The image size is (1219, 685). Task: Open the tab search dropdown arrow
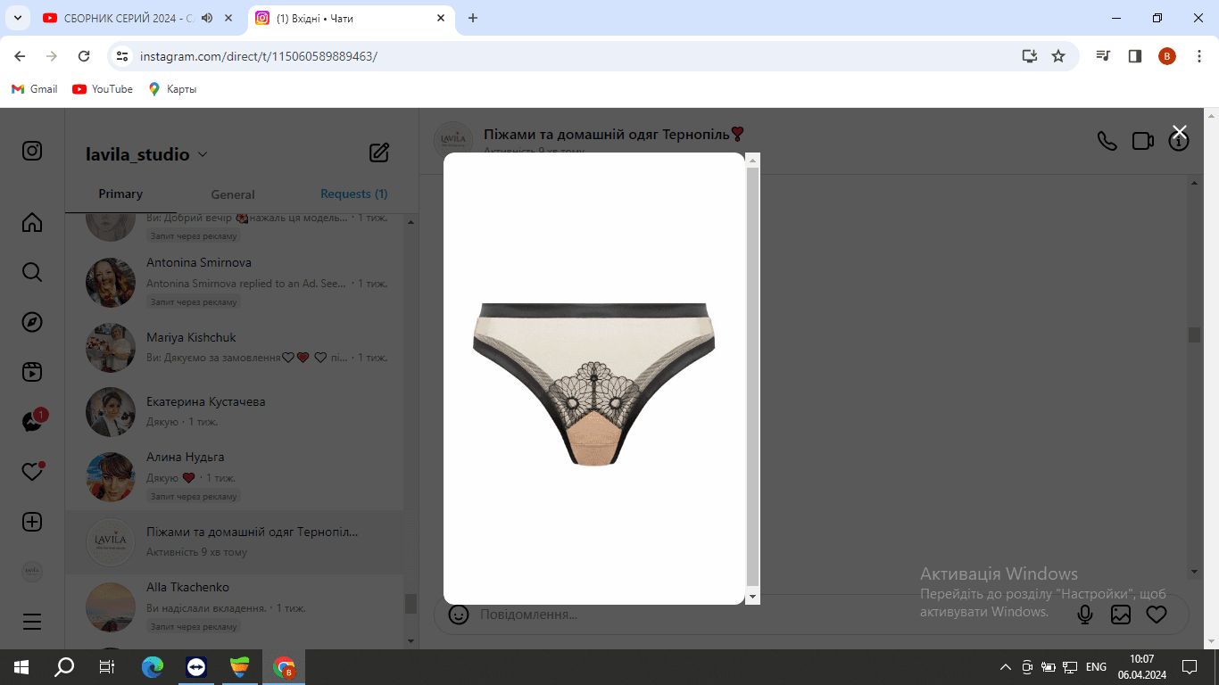coord(17,18)
